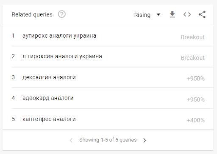Viewport: 217px width, 154px height.
Task: Click +400% value for каптопрес row
Action: point(196,120)
